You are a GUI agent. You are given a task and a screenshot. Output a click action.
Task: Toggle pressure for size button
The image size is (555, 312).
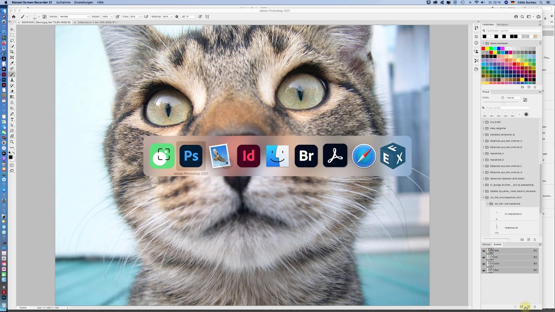point(200,16)
